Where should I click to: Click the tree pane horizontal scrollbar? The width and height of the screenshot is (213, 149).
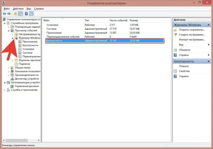pyautogui.click(x=21, y=140)
